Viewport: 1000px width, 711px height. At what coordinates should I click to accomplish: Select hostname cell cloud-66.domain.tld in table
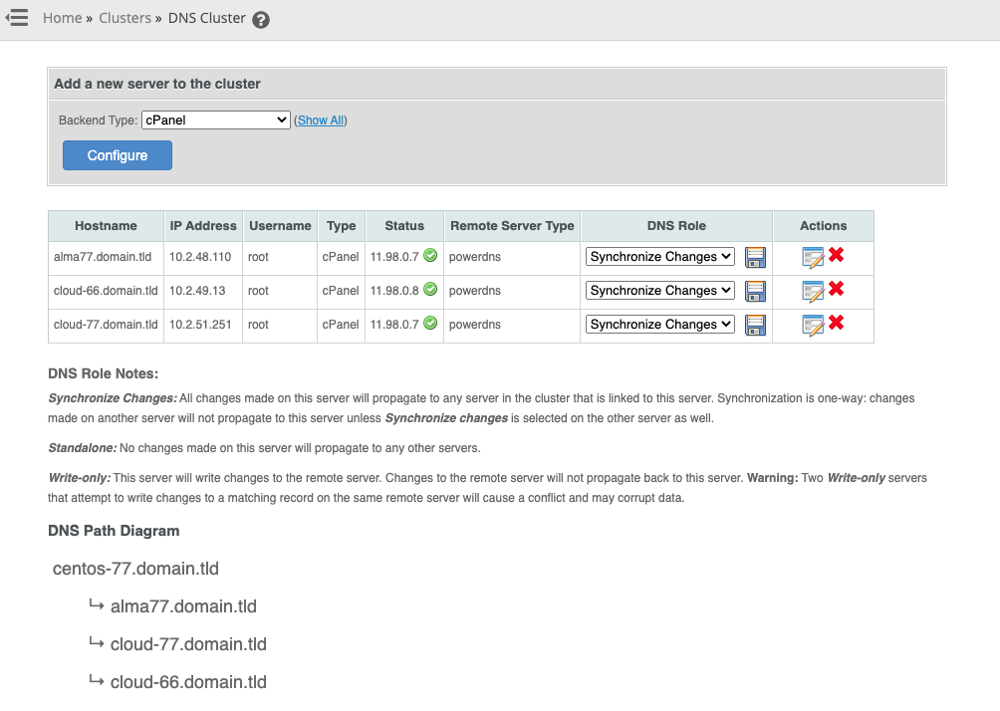(x=106, y=291)
